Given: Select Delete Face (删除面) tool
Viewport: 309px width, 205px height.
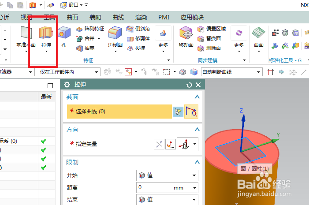Looking at the screenshot, I should 209,48.
